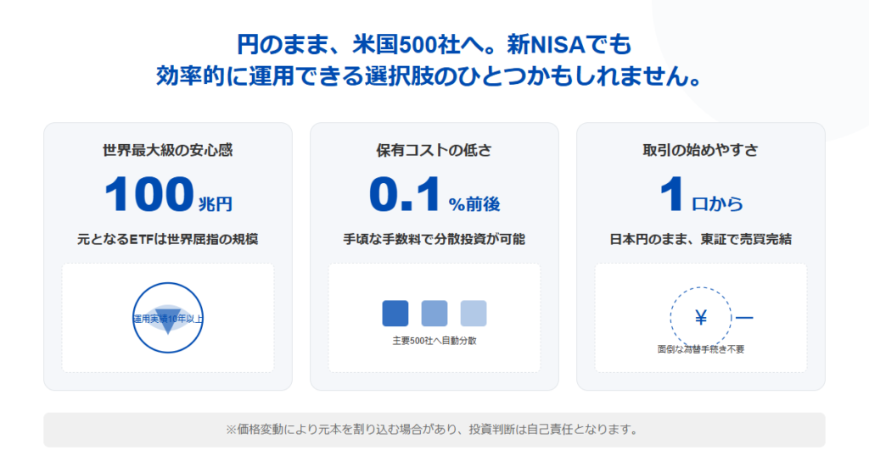
Task: Click the 主要500社へ自動分散 caption
Action: click(x=434, y=341)
